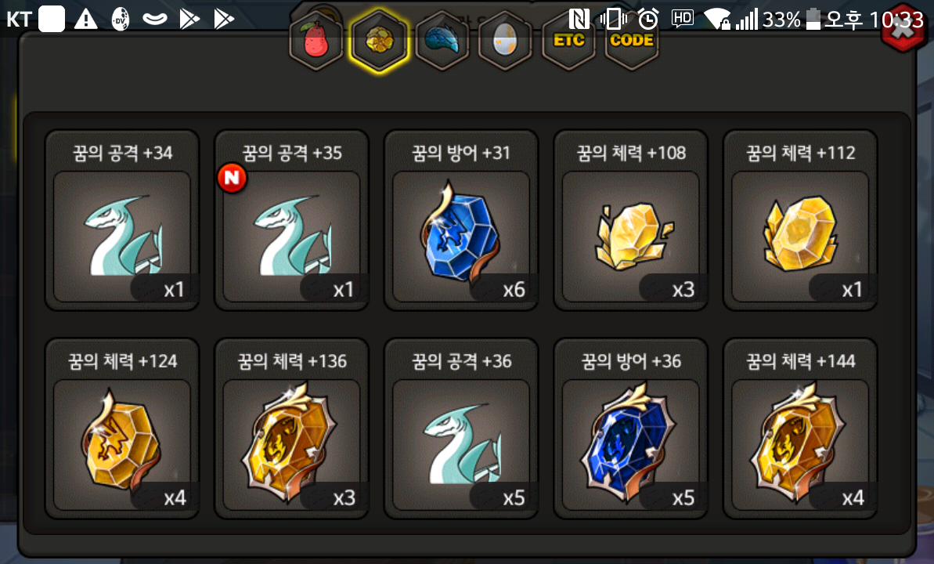Viewport: 934px width, 564px height.
Task: Pick 꿈의 공격 +36 shark item
Action: [x=461, y=428]
